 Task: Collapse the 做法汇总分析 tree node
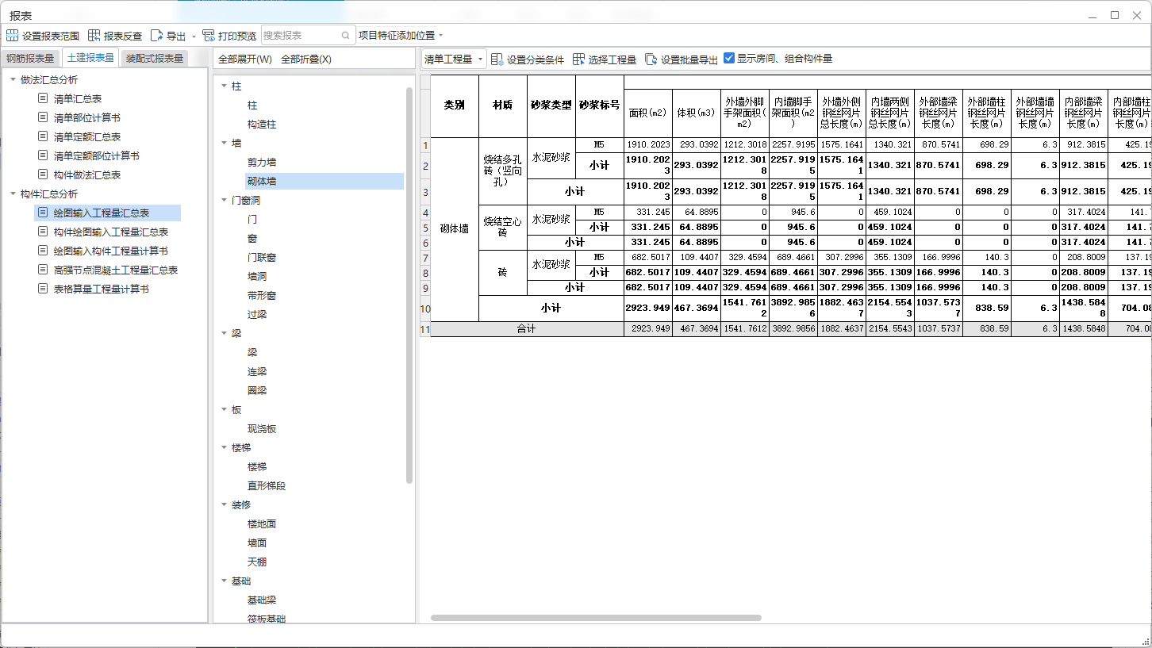[13, 79]
